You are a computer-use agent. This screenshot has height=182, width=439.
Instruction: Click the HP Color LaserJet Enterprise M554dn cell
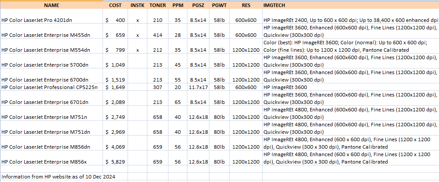click(51, 46)
